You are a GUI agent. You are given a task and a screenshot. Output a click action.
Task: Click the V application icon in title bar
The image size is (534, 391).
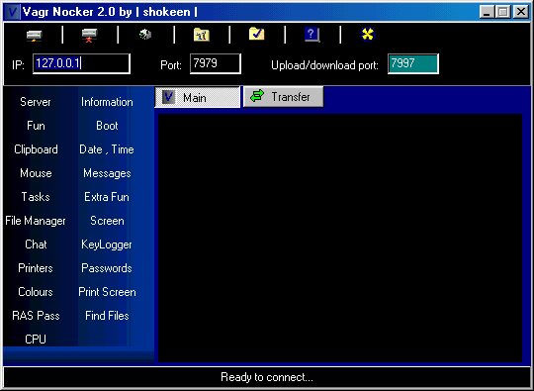tap(13, 12)
